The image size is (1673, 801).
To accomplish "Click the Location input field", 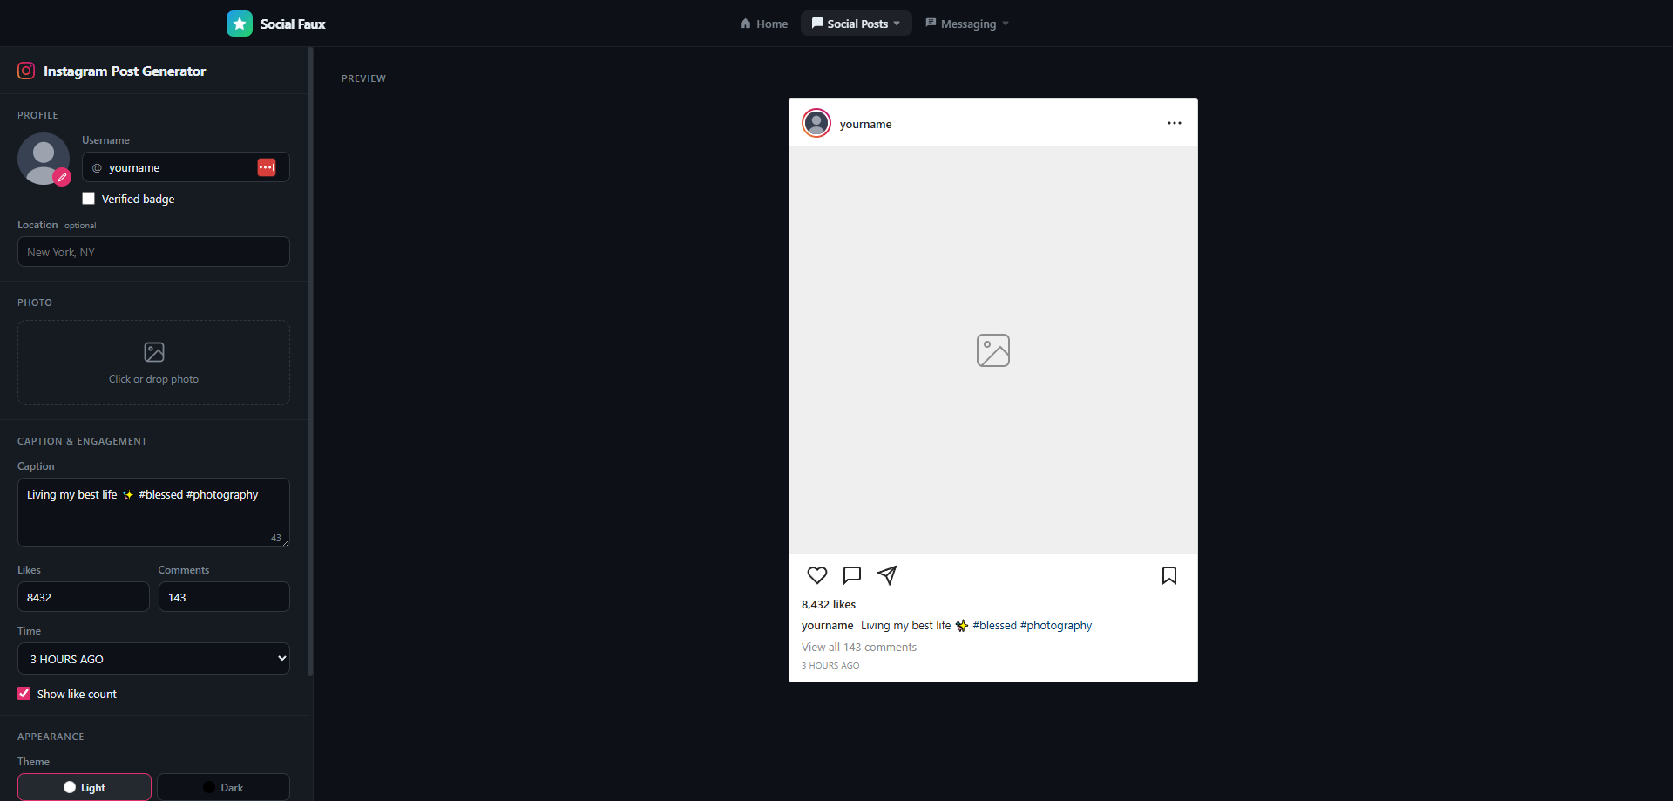I will [x=153, y=252].
